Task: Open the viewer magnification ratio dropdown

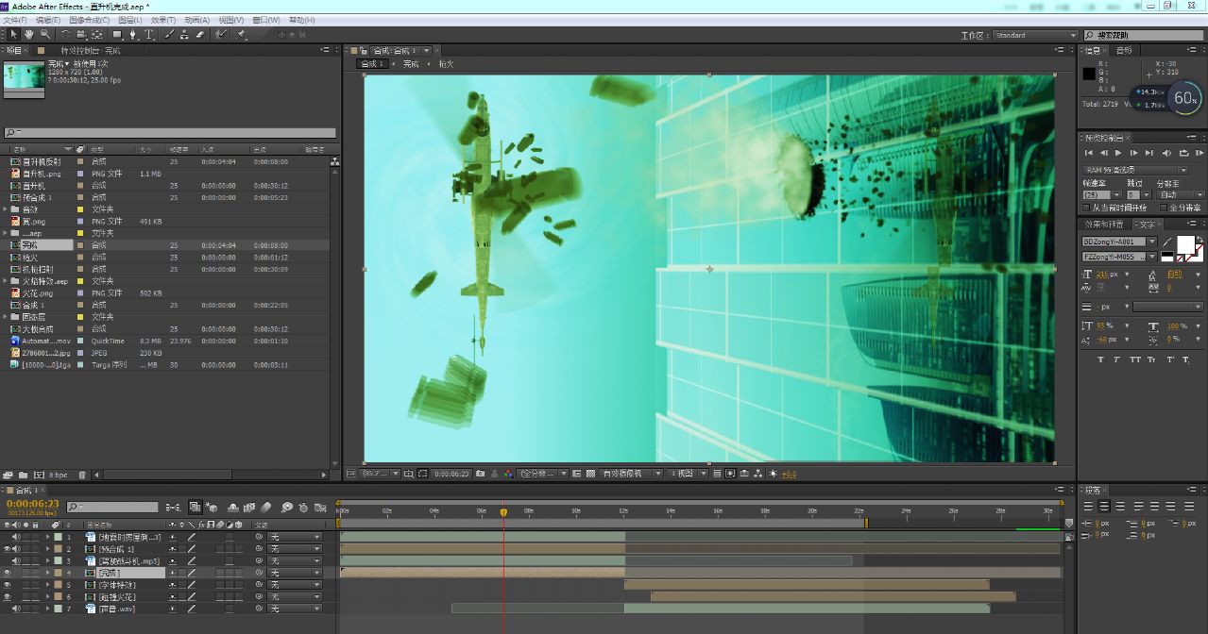Action: point(382,474)
